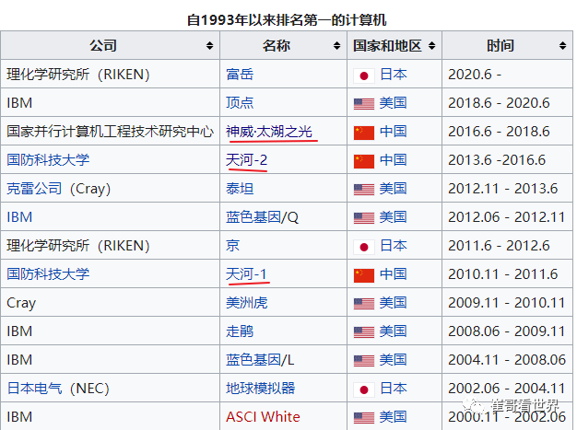The width and height of the screenshot is (577, 430).
Task: Open the 顶点 link
Action: (240, 102)
